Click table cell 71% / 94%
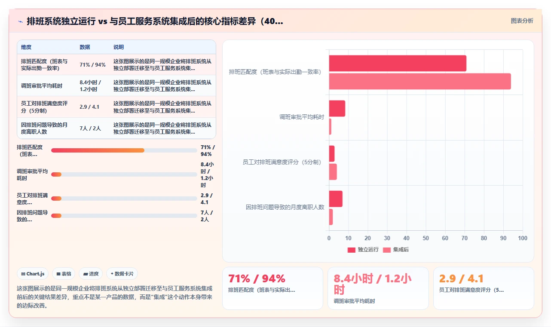The image size is (551, 327). click(x=92, y=65)
